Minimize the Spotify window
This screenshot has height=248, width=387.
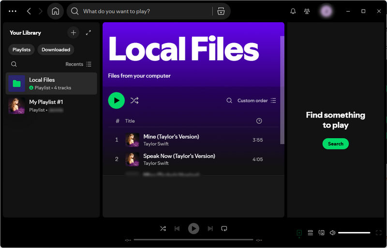348,11
